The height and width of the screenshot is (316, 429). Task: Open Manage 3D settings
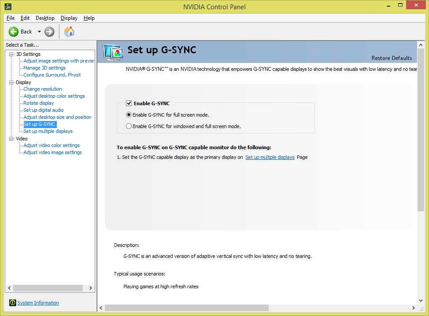coord(44,68)
